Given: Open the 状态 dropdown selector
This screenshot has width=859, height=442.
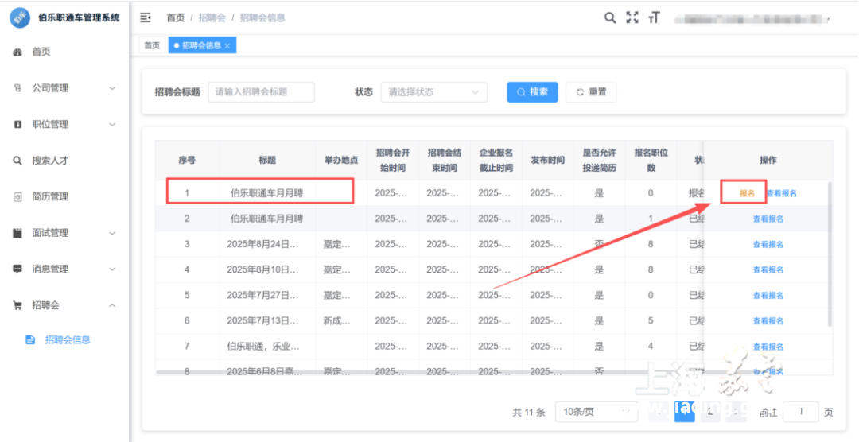Looking at the screenshot, I should coord(433,92).
